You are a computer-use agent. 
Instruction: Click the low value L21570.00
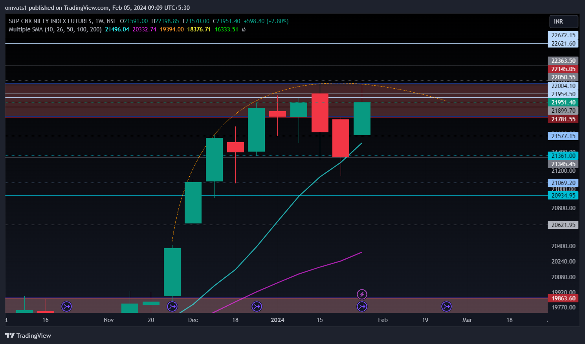[x=196, y=21]
